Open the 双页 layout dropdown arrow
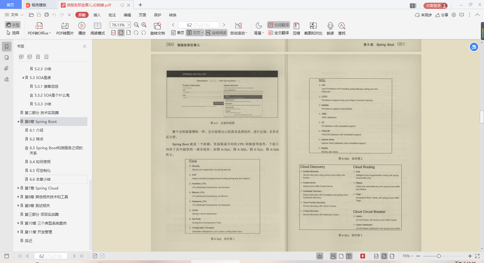Screen dimensions: 484x263 click(202, 33)
